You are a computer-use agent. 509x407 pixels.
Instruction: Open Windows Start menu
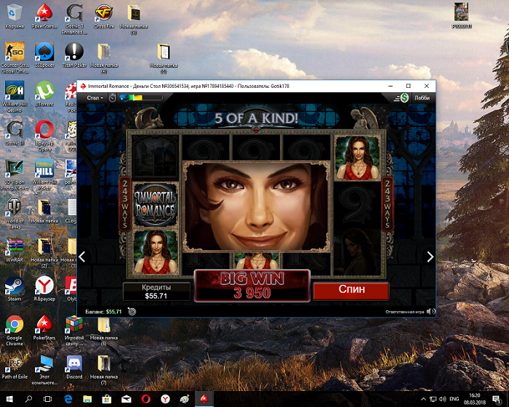pos(9,399)
